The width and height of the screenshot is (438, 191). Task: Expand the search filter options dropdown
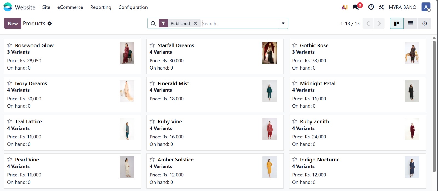pyautogui.click(x=283, y=24)
